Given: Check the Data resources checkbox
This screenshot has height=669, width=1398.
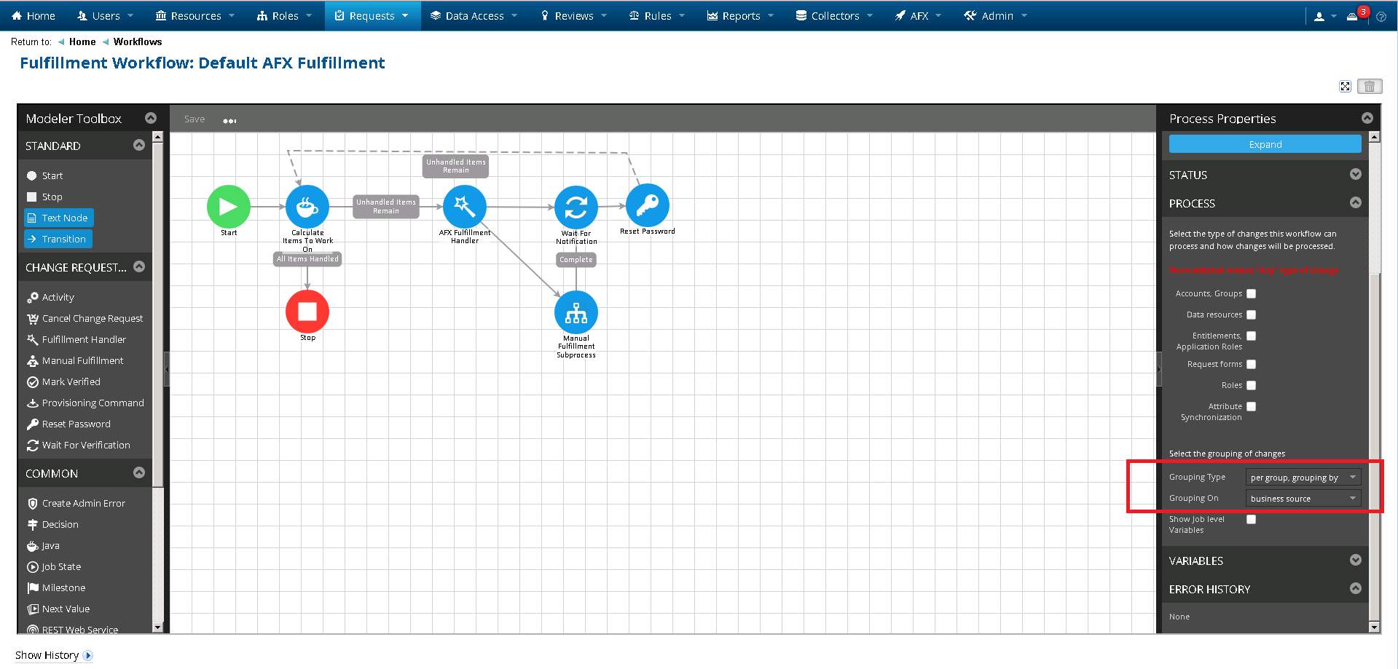Looking at the screenshot, I should (1251, 315).
